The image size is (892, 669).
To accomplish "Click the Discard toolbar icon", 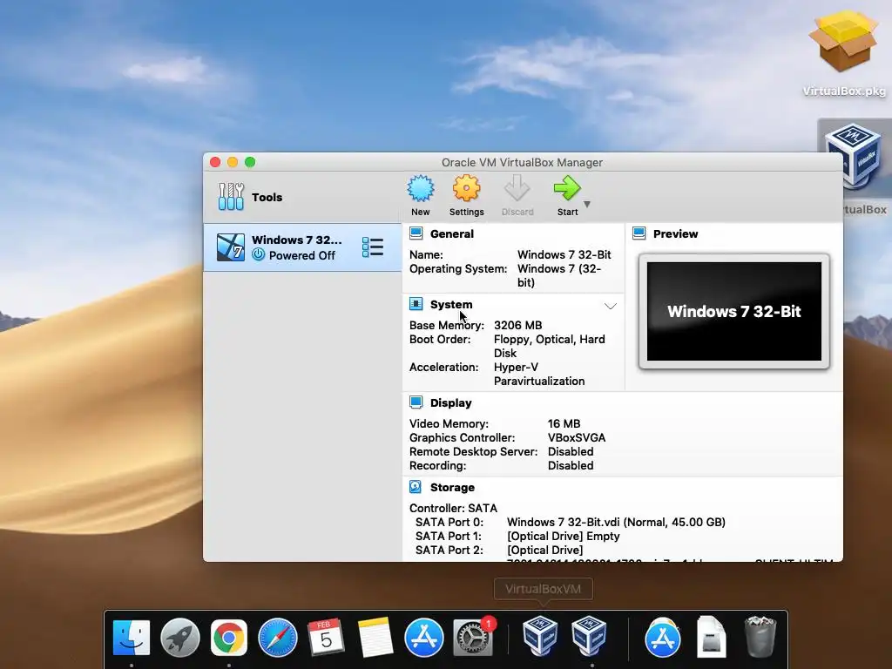I will tap(517, 188).
